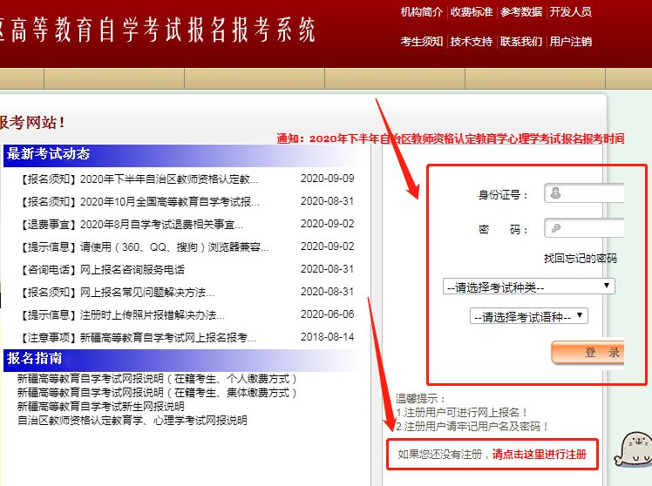
Task: Click 请点击这里进行注册 registration link
Action: (539, 454)
